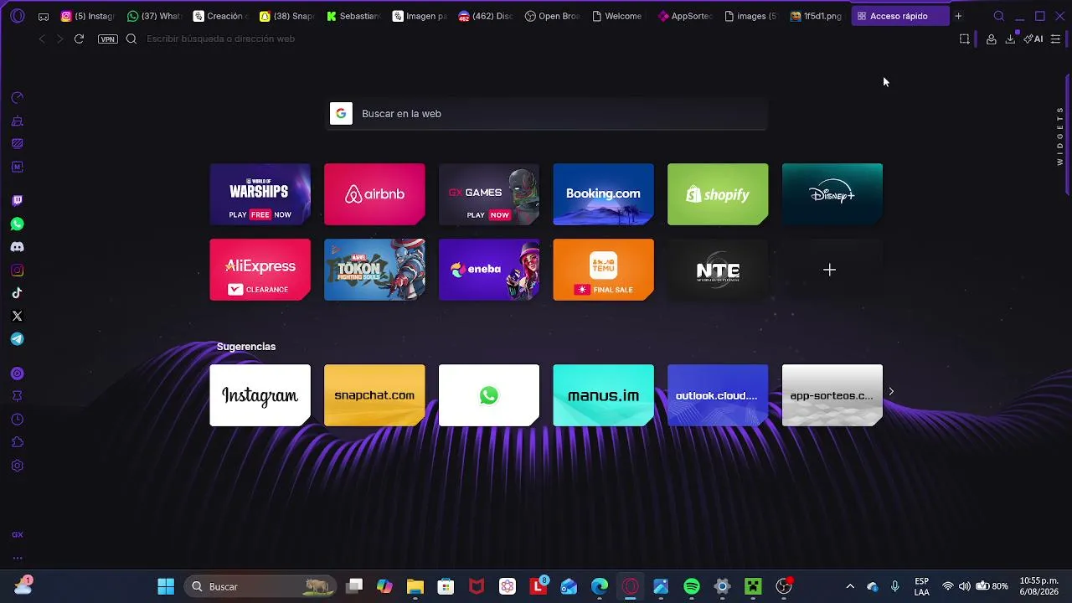1072x603 pixels.
Task: Open the AI assistant in the toolbar
Action: (1033, 39)
